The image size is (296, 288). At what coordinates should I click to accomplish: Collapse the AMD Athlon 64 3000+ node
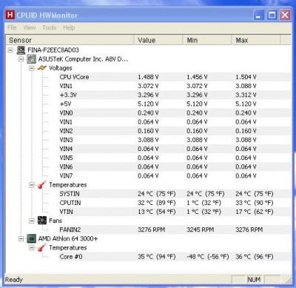coord(21,238)
